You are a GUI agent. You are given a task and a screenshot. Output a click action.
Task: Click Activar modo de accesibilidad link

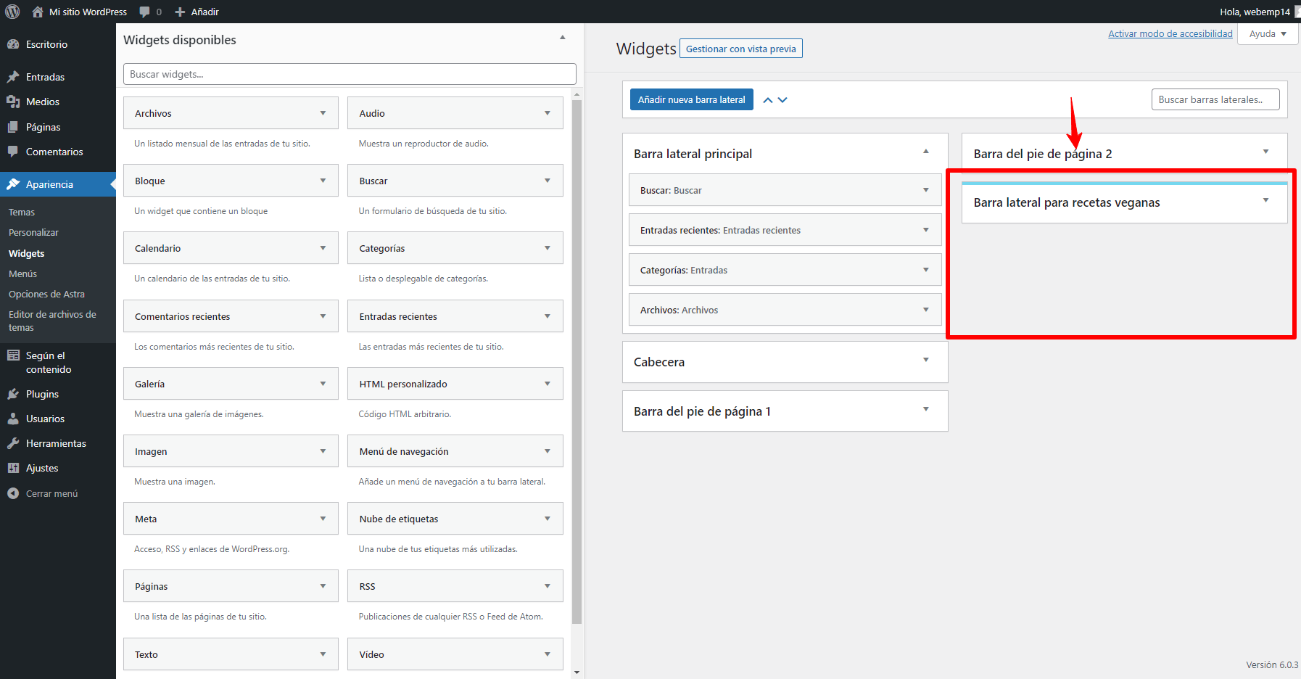[1170, 34]
